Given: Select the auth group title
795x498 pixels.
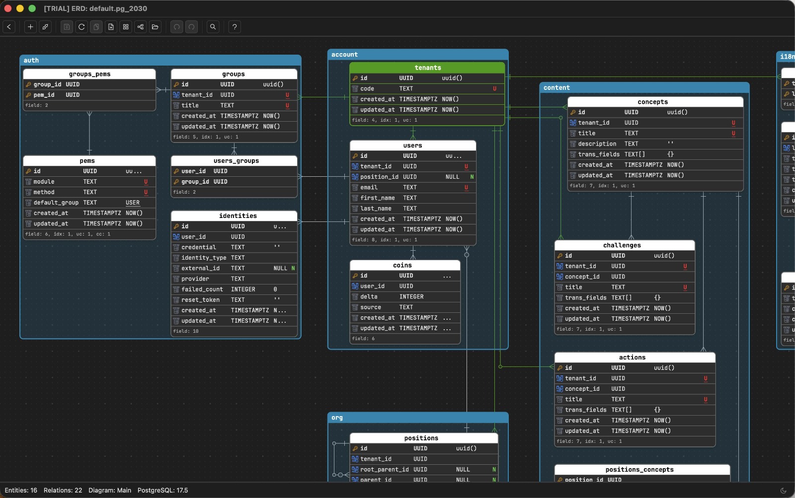Looking at the screenshot, I should pos(31,60).
